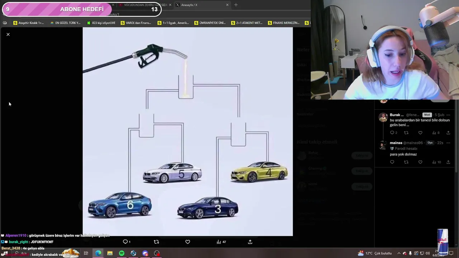Open mainss profile avatar

pyautogui.click(x=383, y=145)
